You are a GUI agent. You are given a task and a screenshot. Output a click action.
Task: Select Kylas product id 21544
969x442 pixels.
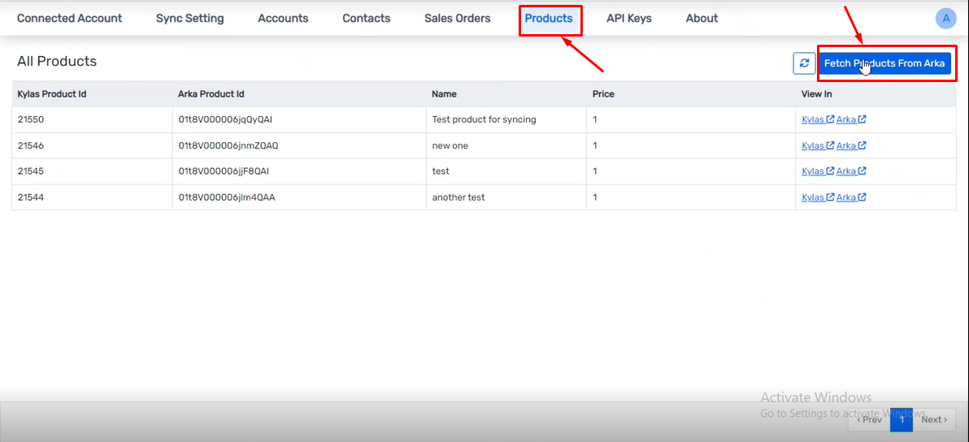(30, 197)
